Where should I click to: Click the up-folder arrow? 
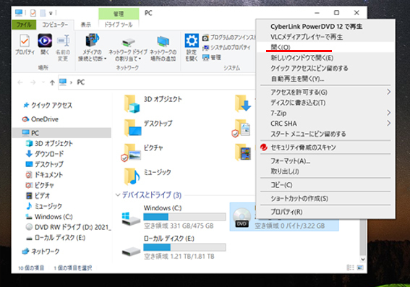(x=52, y=82)
